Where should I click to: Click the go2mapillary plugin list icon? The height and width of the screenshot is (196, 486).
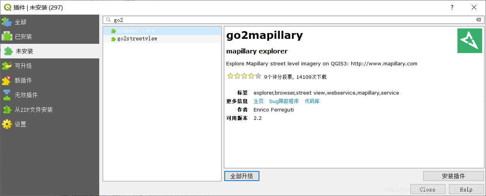113,31
